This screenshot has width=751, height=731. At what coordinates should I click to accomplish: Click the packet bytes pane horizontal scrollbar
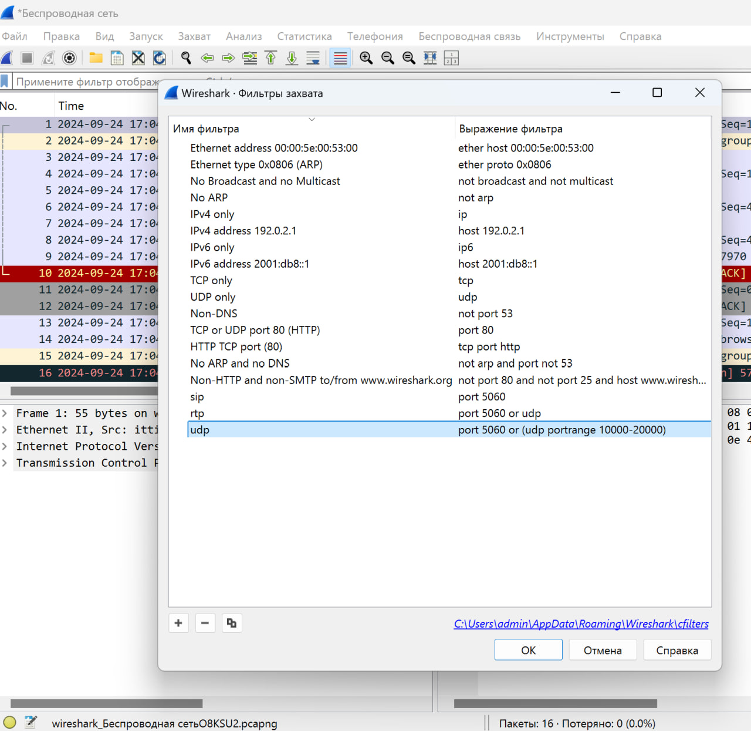[x=556, y=703]
